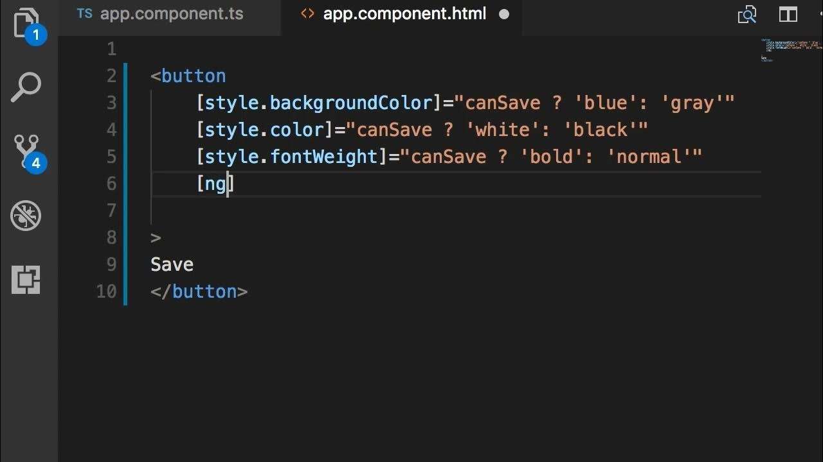Screen dimensions: 823x462
Task: Click line number 6 in the gutter
Action: (111, 184)
